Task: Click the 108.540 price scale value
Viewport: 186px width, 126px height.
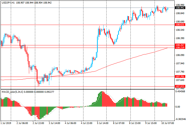Action: (x=180, y=30)
